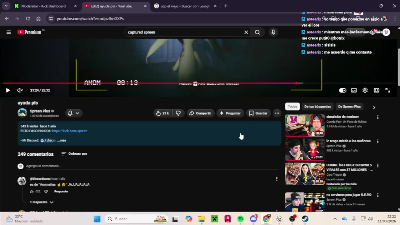Toggle the autoplay switch in player

coord(343,90)
